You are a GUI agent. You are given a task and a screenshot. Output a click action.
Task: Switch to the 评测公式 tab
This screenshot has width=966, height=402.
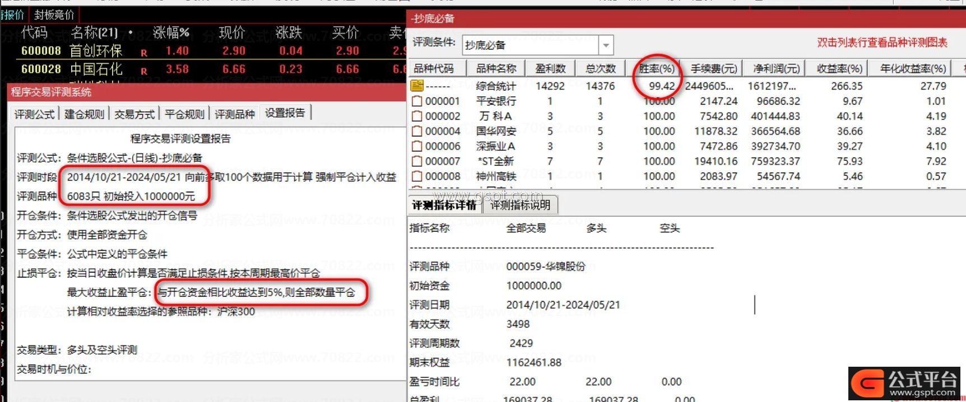35,114
